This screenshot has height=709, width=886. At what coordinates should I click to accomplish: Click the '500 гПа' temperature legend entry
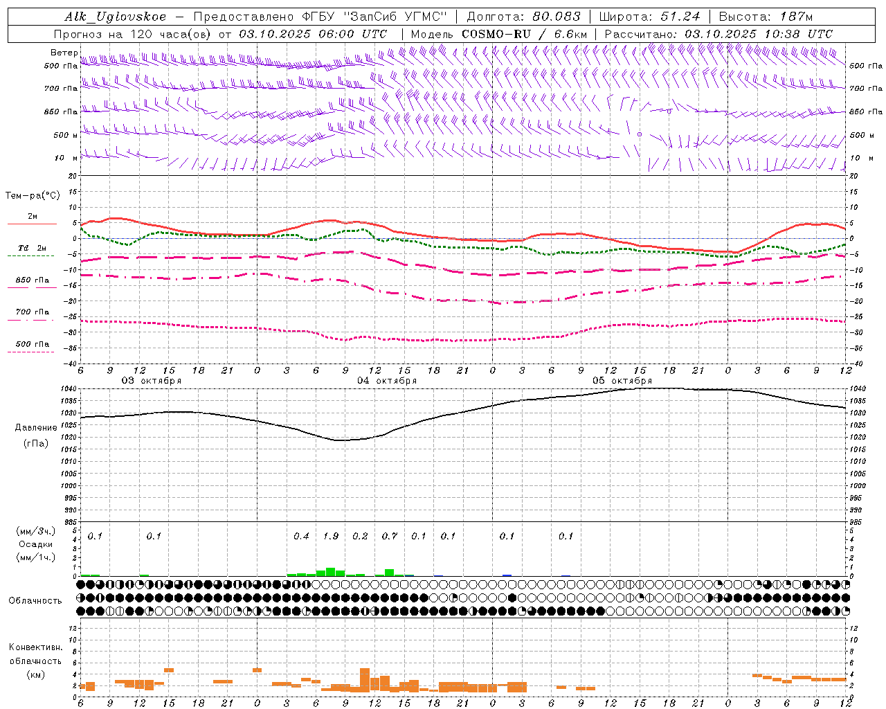click(33, 344)
